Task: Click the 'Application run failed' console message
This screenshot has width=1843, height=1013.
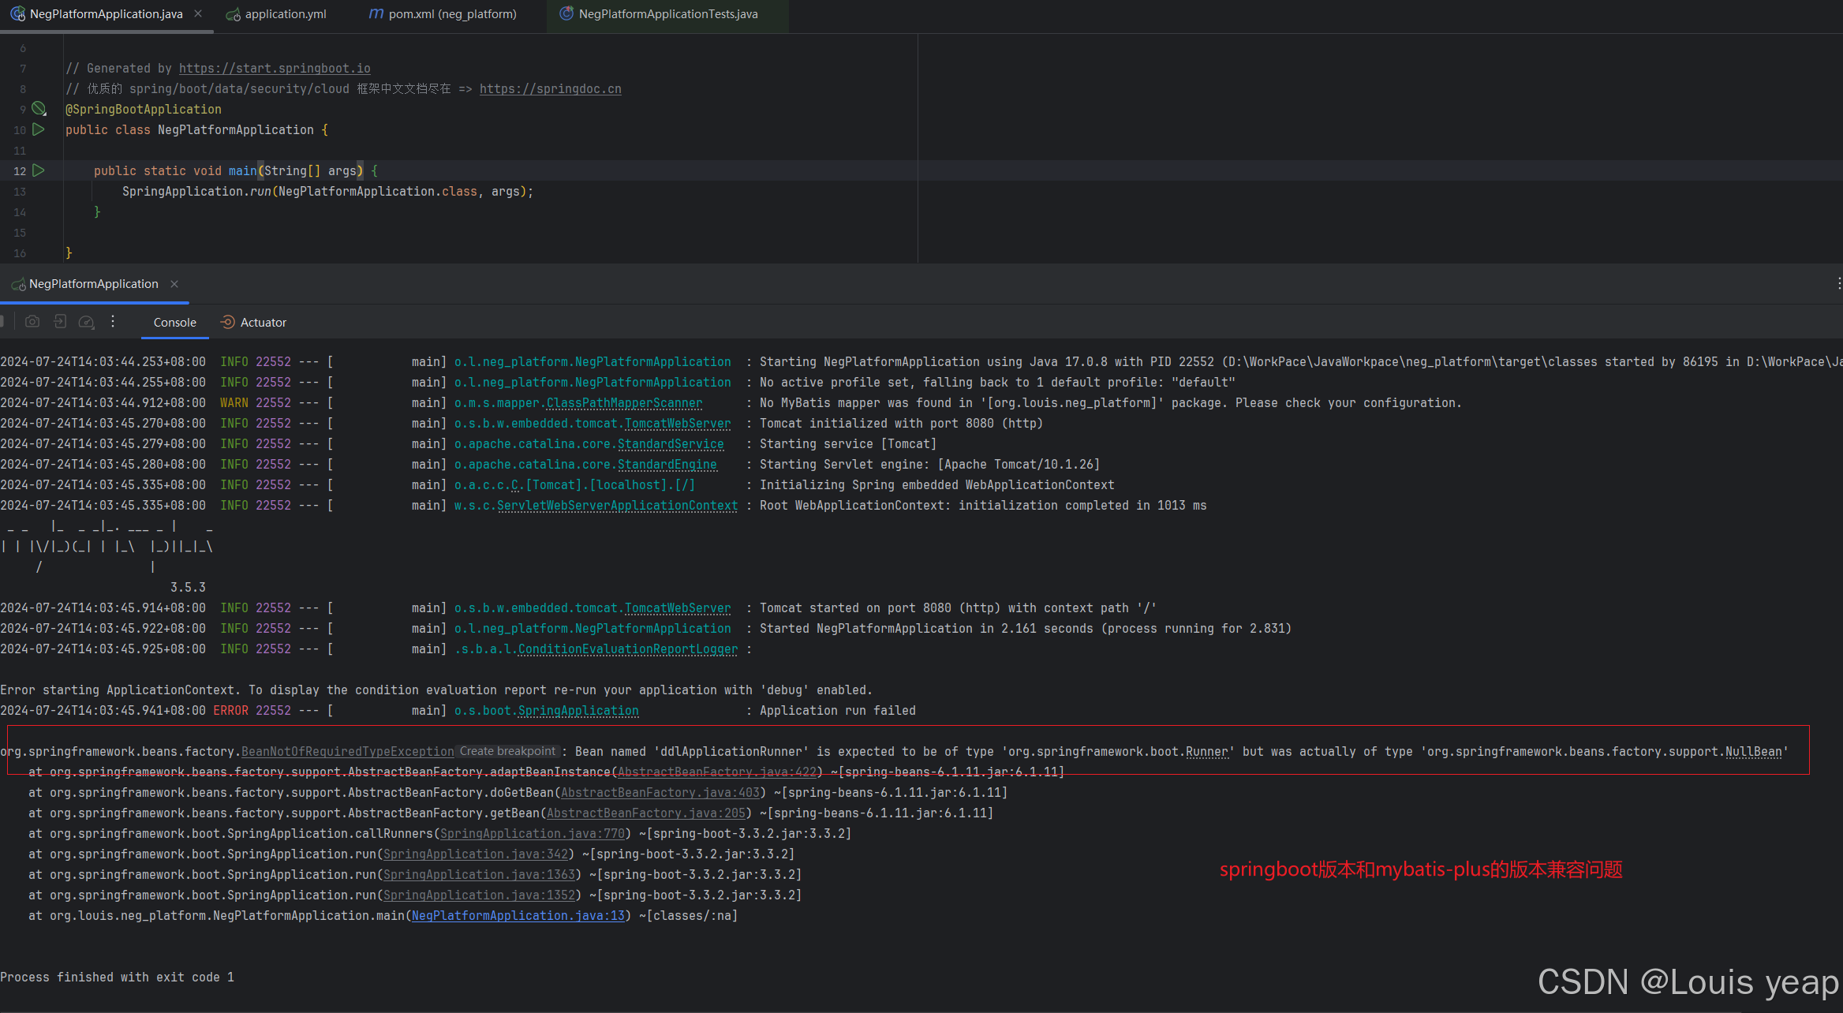Action: point(838,711)
